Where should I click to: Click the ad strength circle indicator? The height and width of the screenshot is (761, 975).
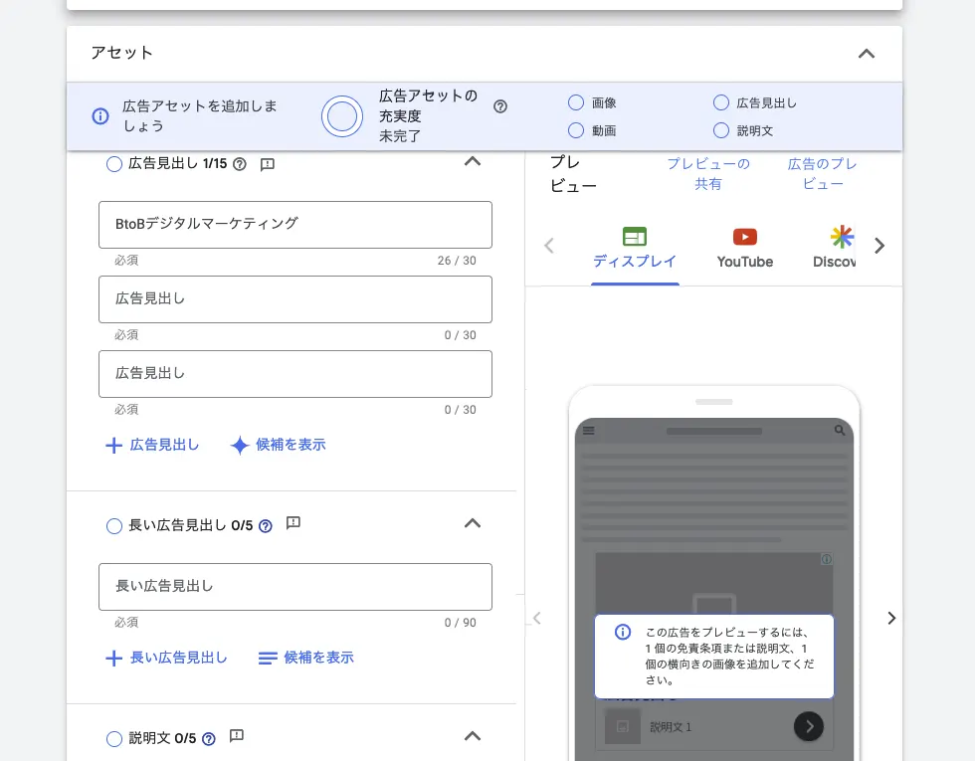[342, 116]
